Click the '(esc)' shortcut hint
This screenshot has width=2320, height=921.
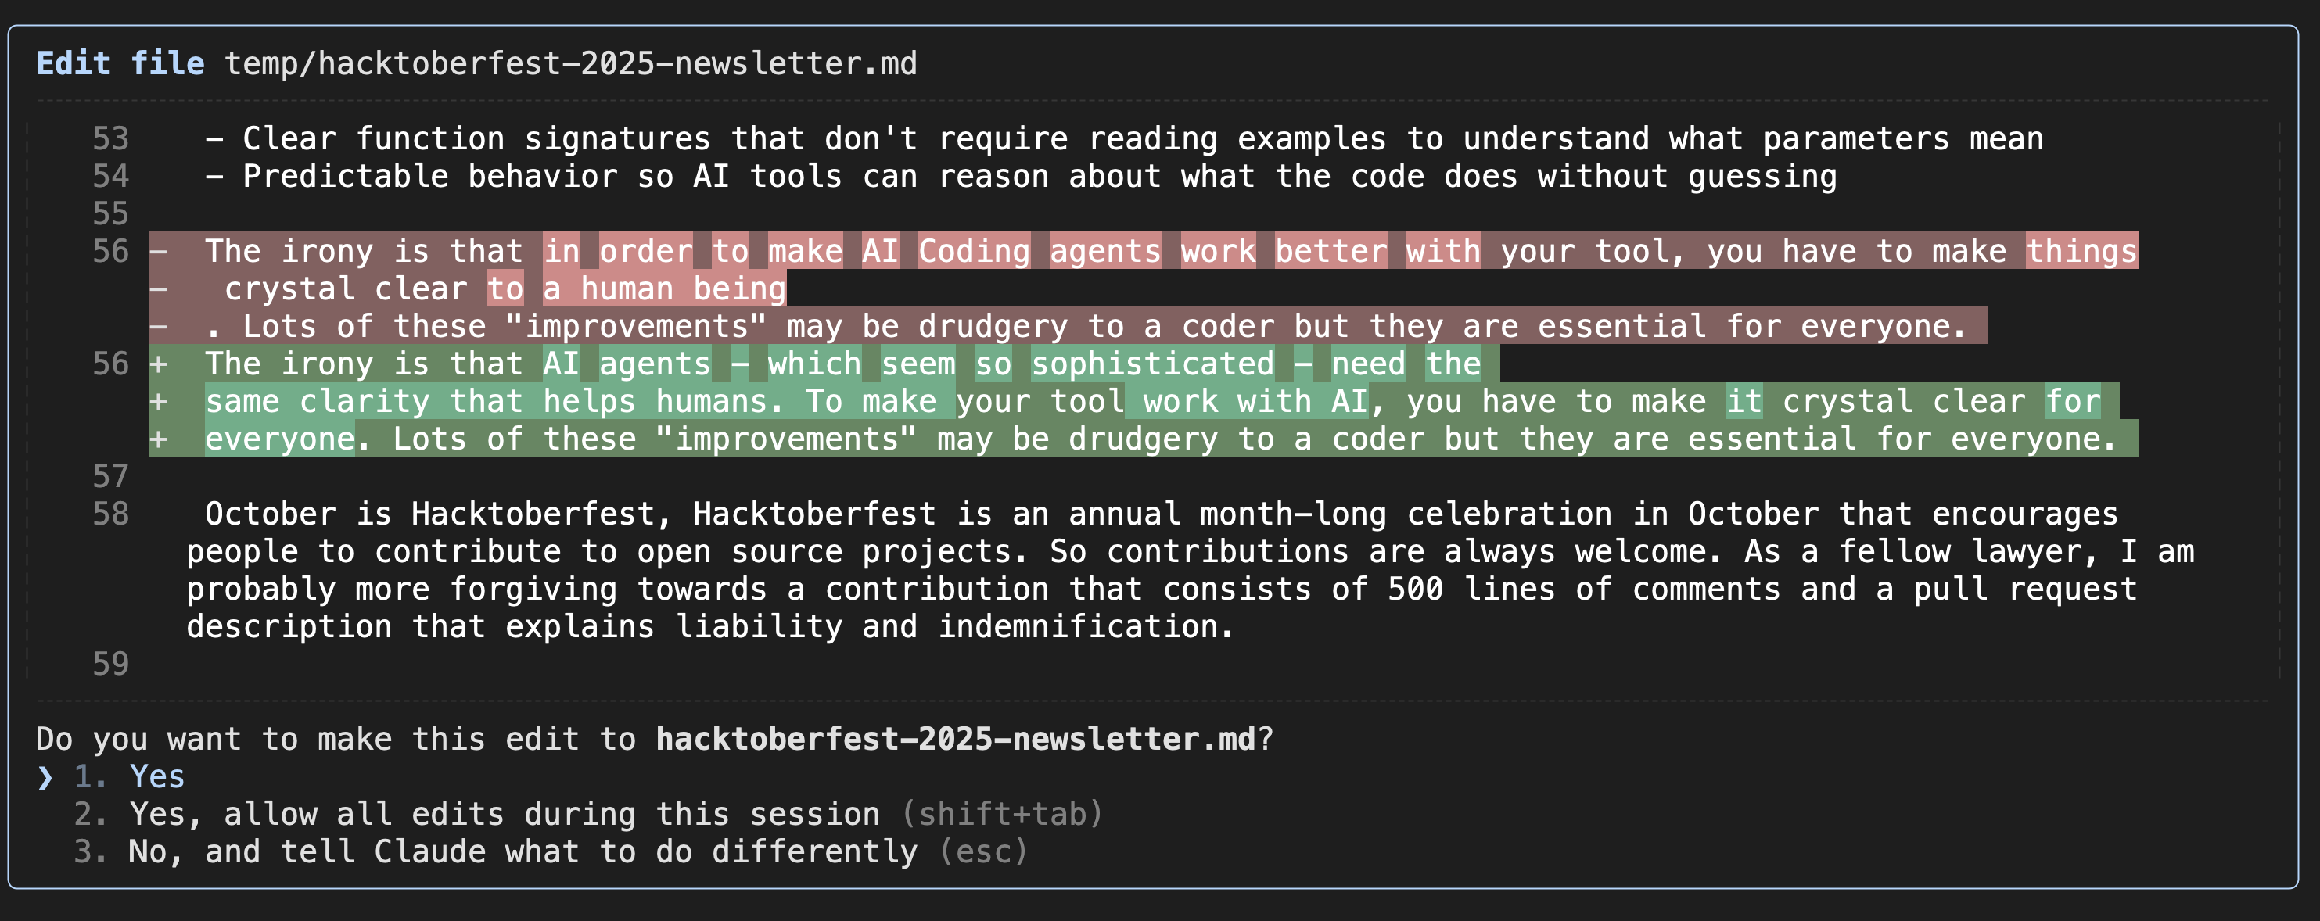click(982, 851)
